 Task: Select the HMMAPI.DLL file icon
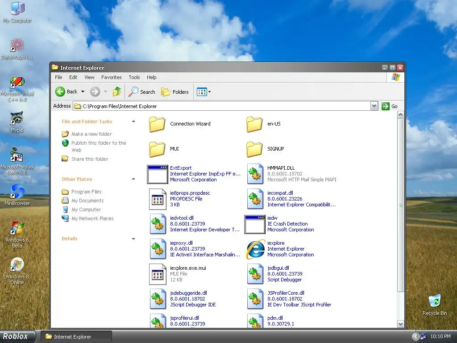pyautogui.click(x=255, y=174)
